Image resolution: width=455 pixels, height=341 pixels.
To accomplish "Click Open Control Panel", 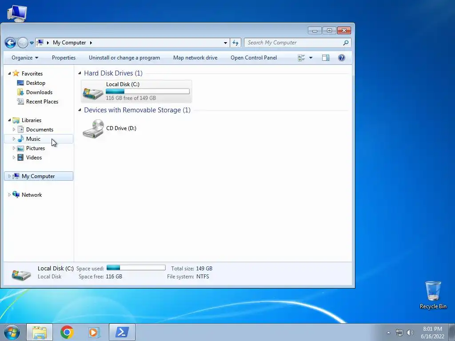I will tap(254, 58).
